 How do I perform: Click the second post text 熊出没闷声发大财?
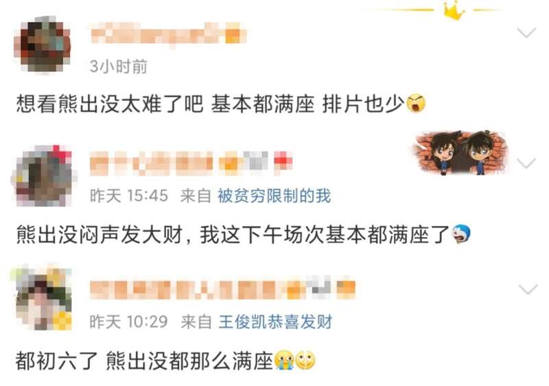(100, 234)
